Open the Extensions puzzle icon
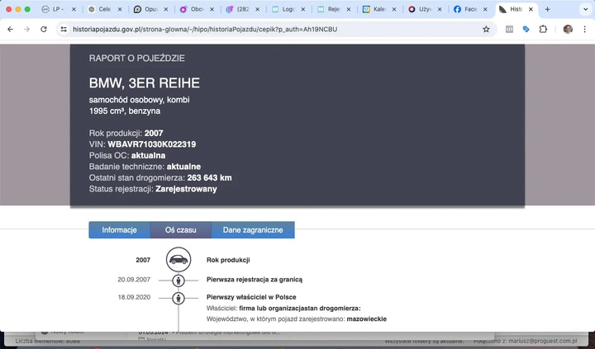The height and width of the screenshot is (349, 595). coord(543,29)
